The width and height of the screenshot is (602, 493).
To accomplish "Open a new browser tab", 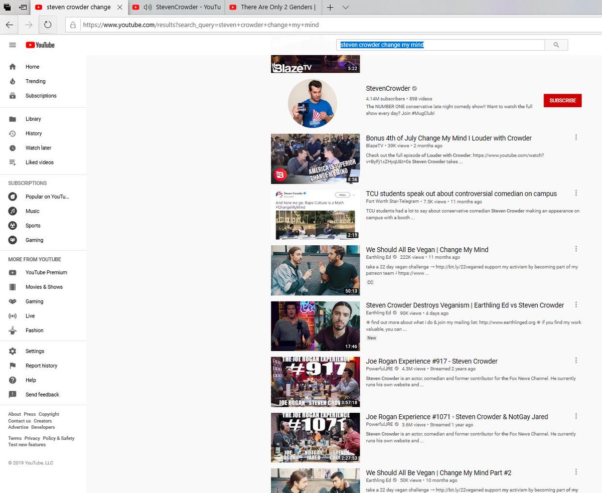I will tap(330, 7).
